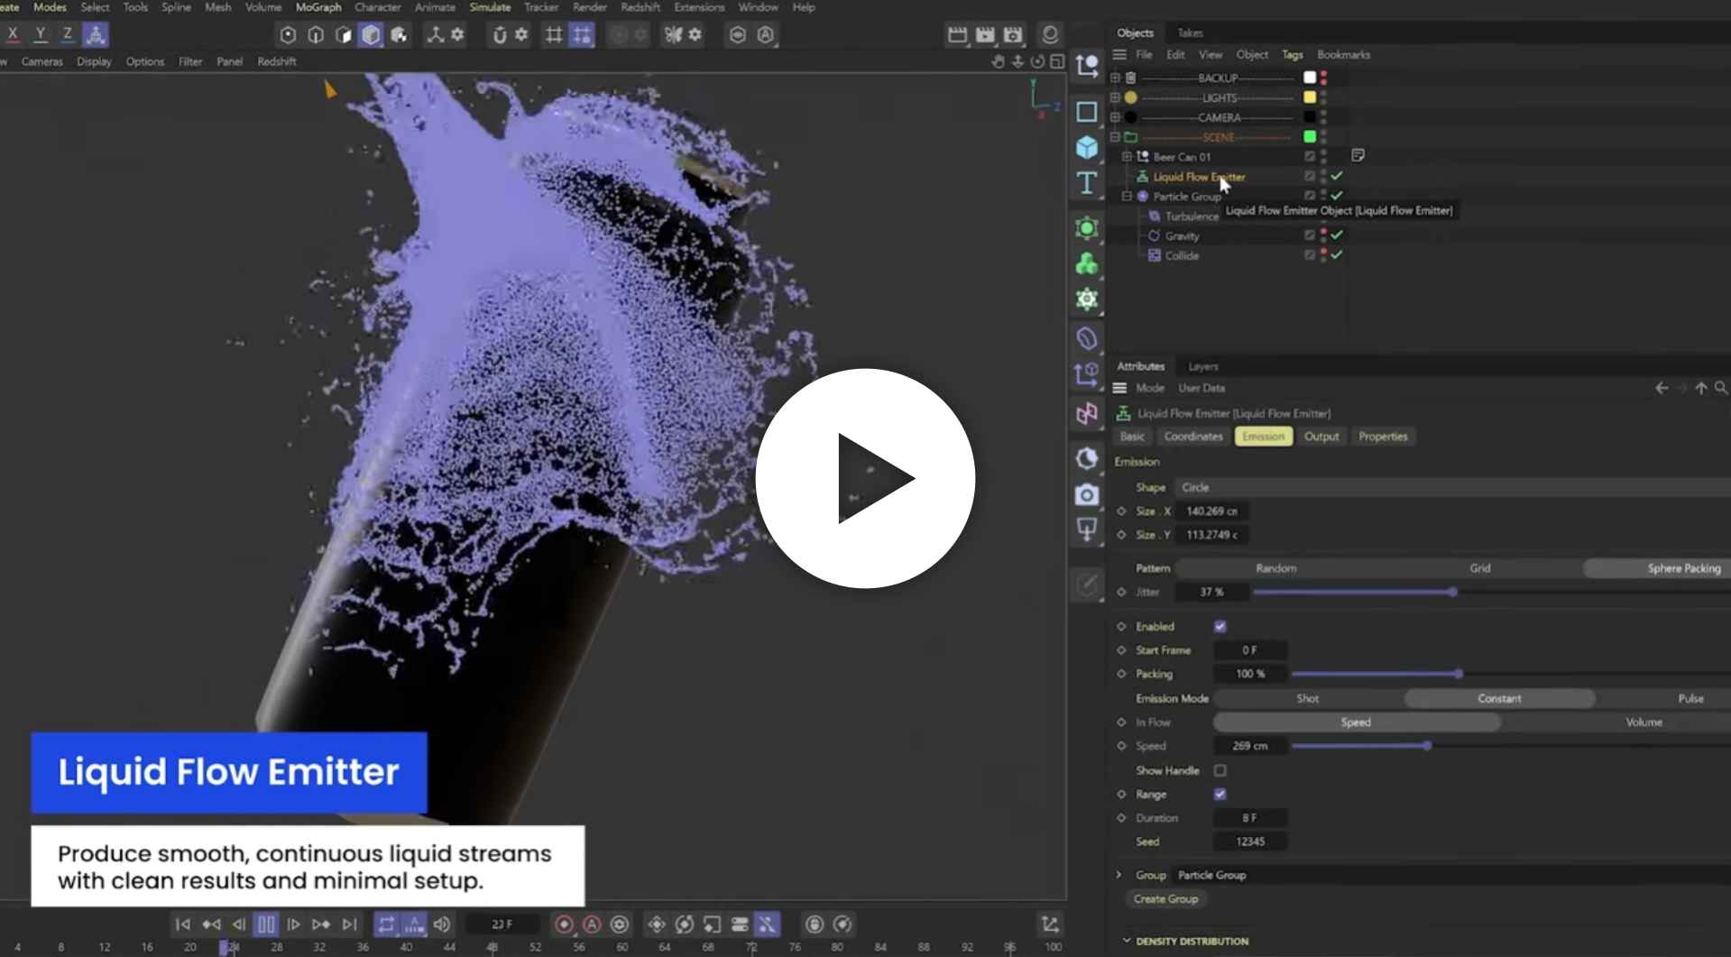Screen dimensions: 1731x957
Task: Disable the Enabled checkbox
Action: click(1220, 627)
